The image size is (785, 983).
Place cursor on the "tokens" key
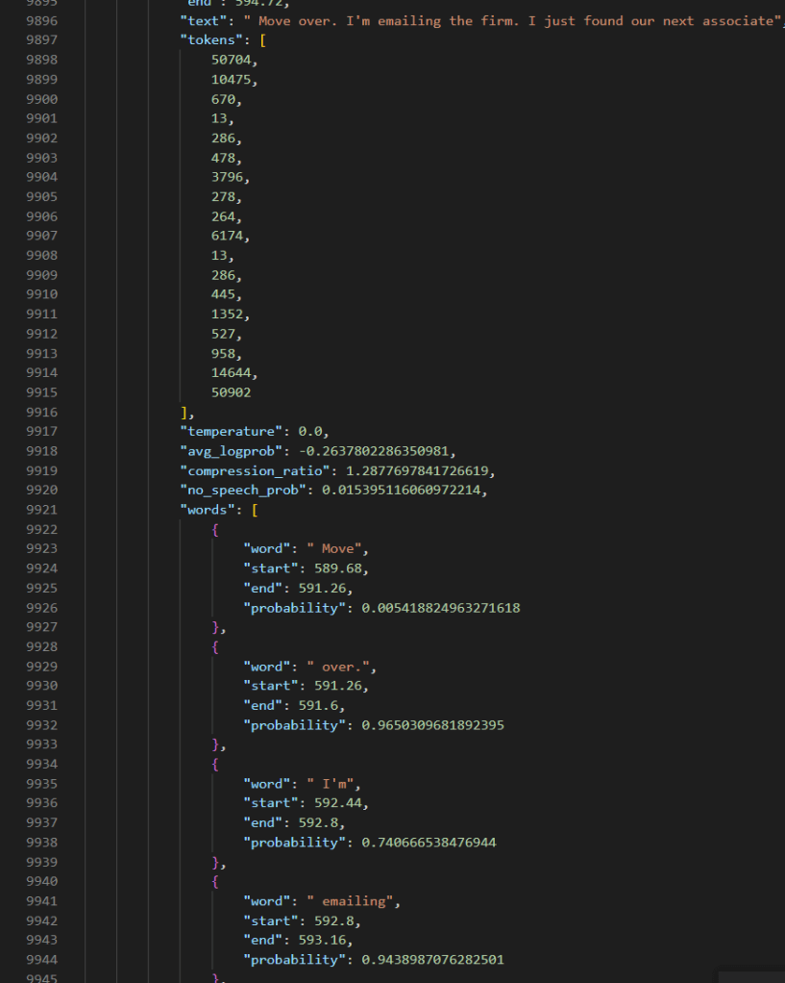click(x=207, y=39)
